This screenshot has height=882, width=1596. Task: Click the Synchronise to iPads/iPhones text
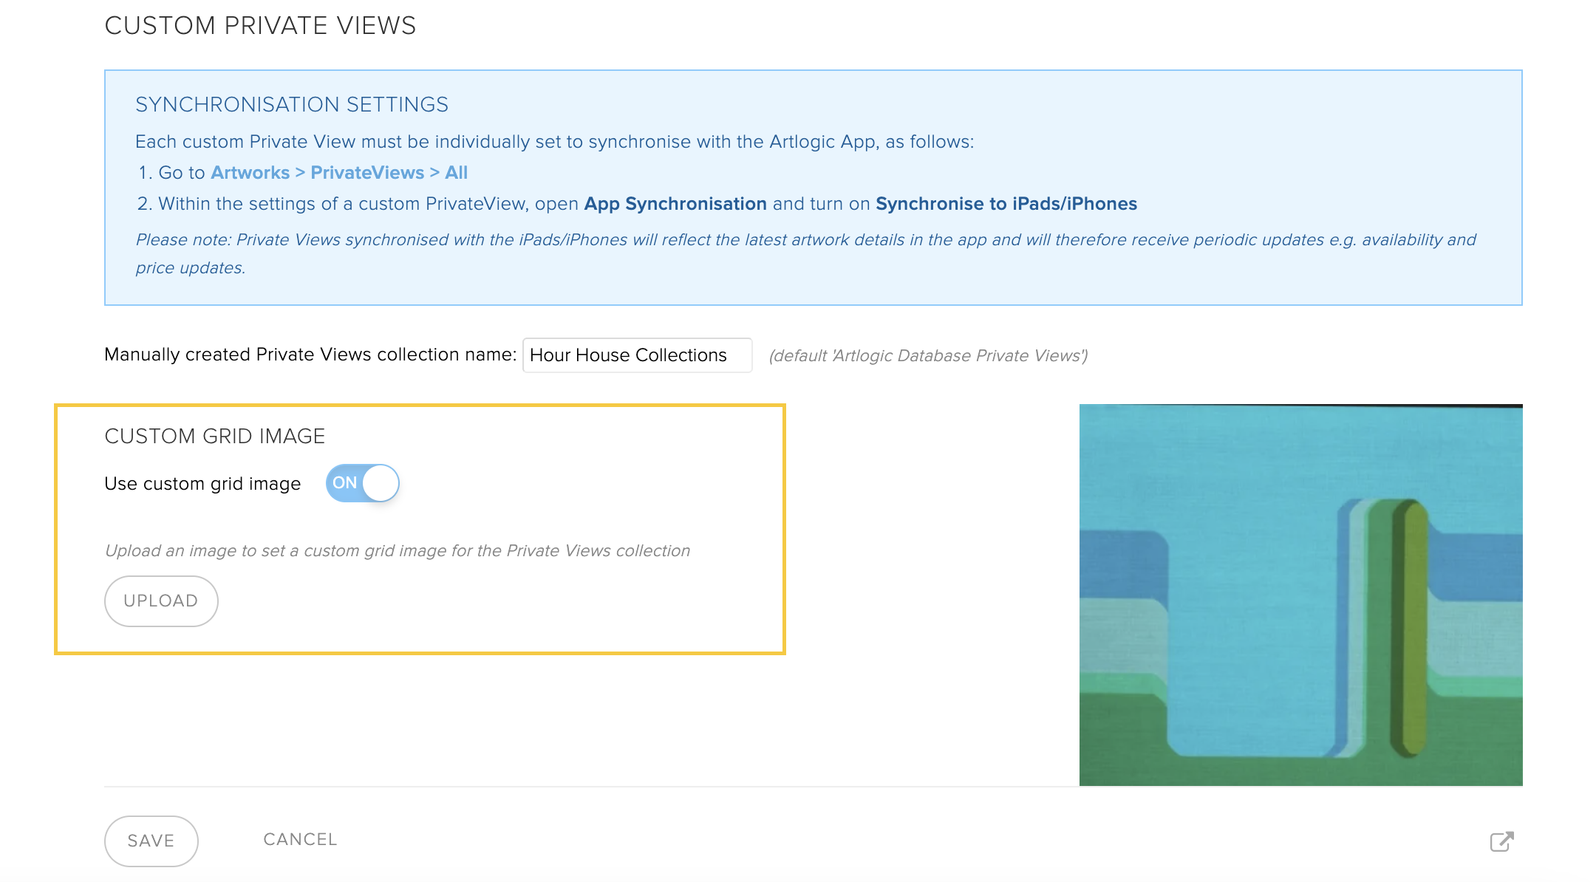1006,204
